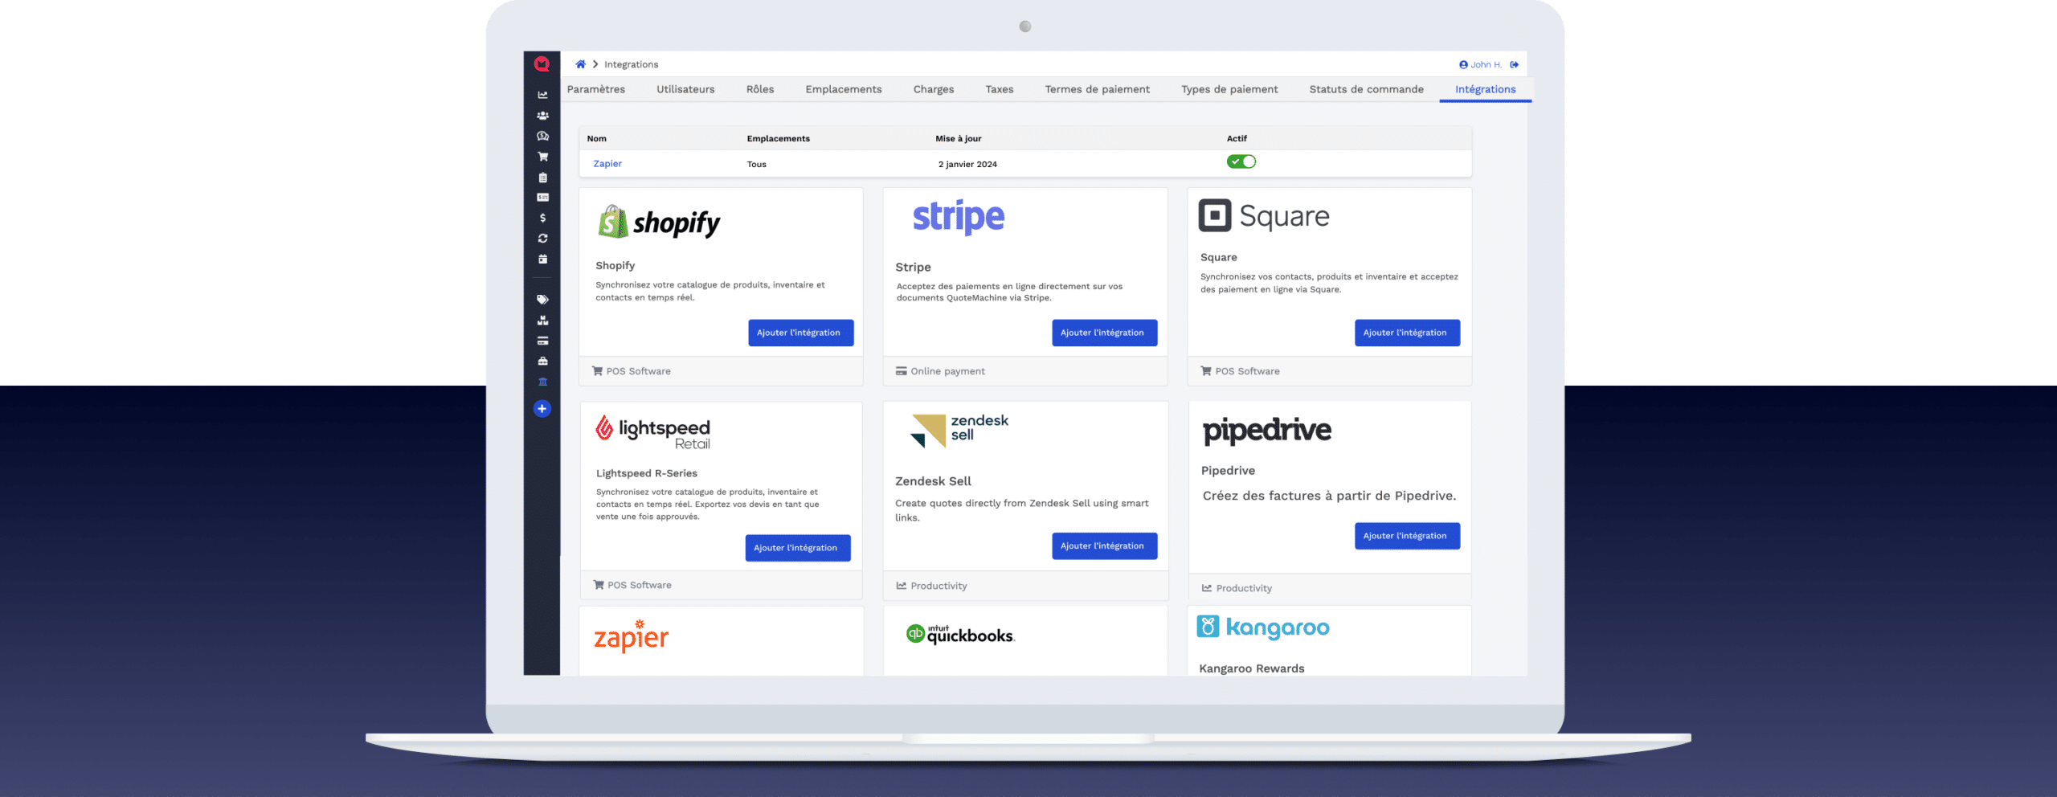Open the Zapier link in the table

click(x=607, y=164)
